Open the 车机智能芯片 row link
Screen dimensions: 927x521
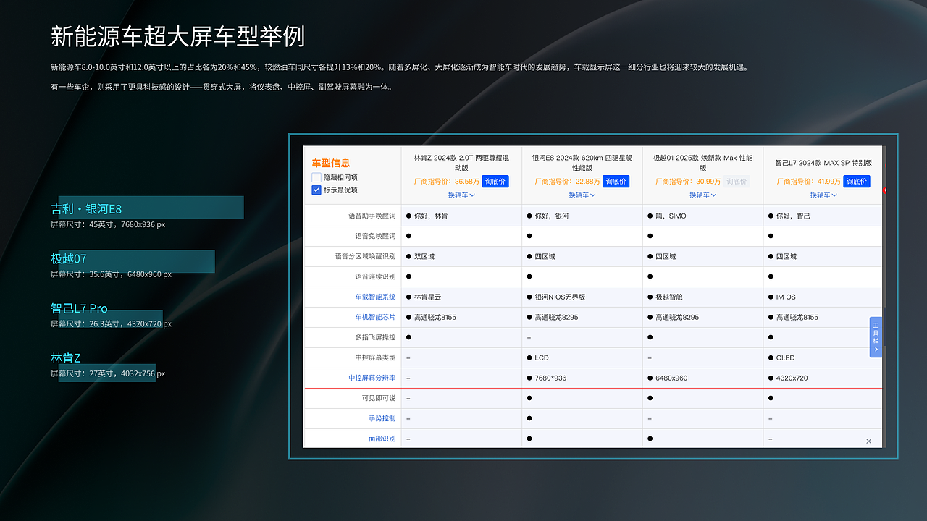click(x=375, y=317)
